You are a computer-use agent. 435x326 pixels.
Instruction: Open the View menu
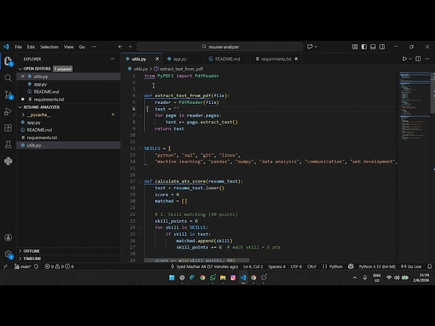(x=69, y=47)
